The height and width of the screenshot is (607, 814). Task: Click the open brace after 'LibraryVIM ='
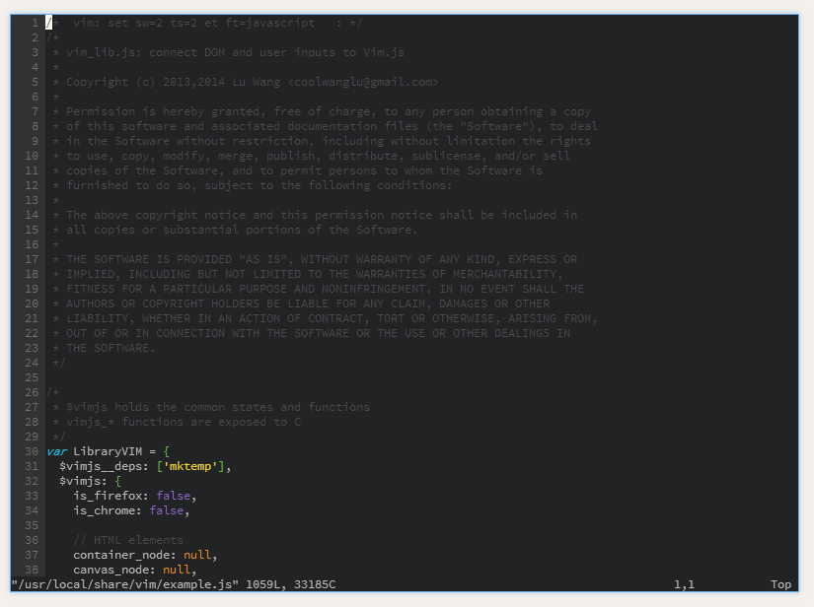tap(166, 451)
